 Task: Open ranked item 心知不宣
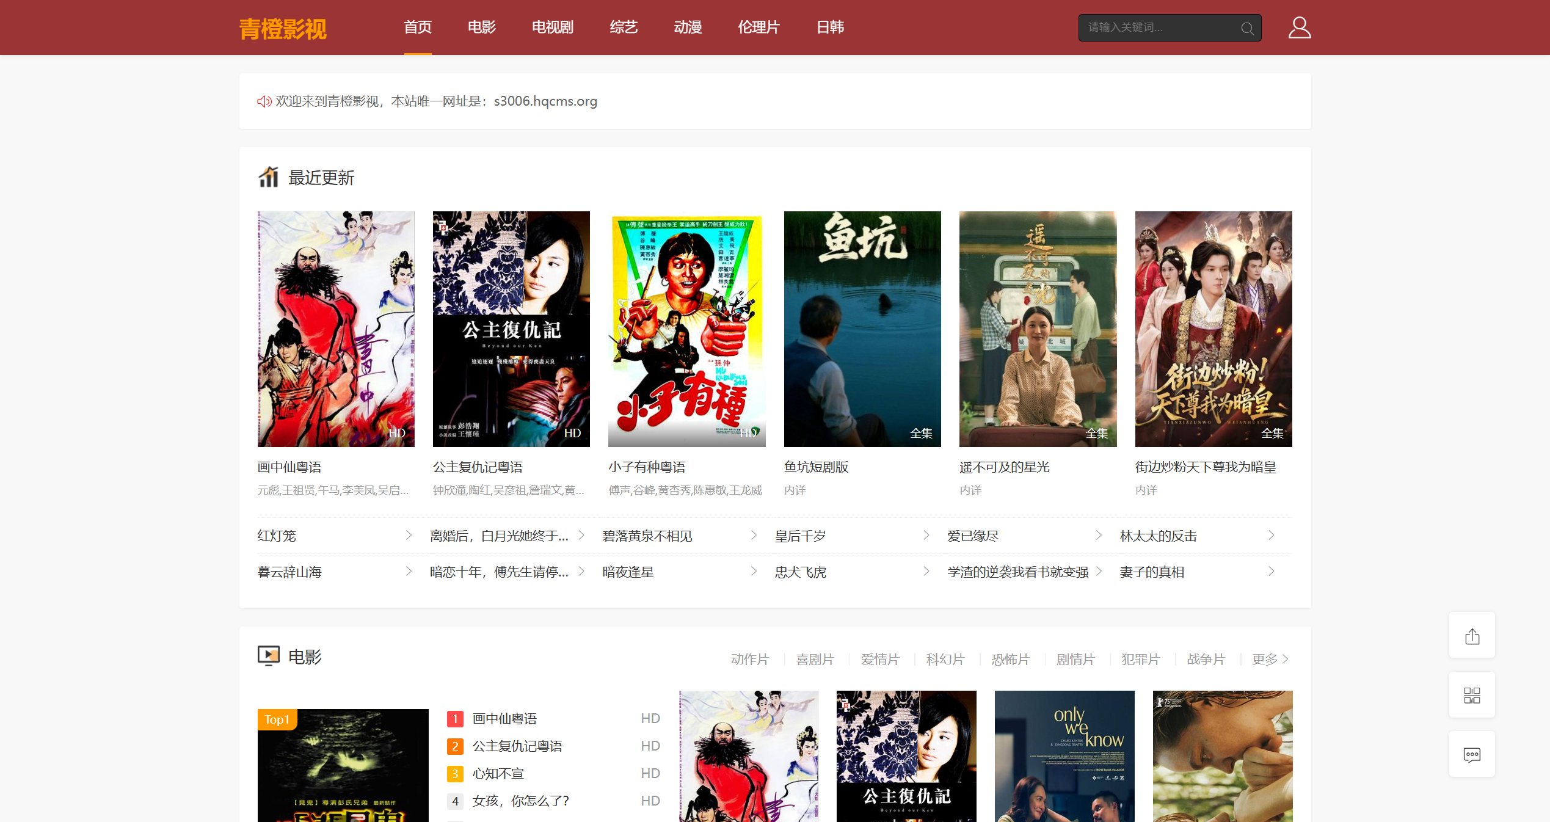pyautogui.click(x=498, y=773)
